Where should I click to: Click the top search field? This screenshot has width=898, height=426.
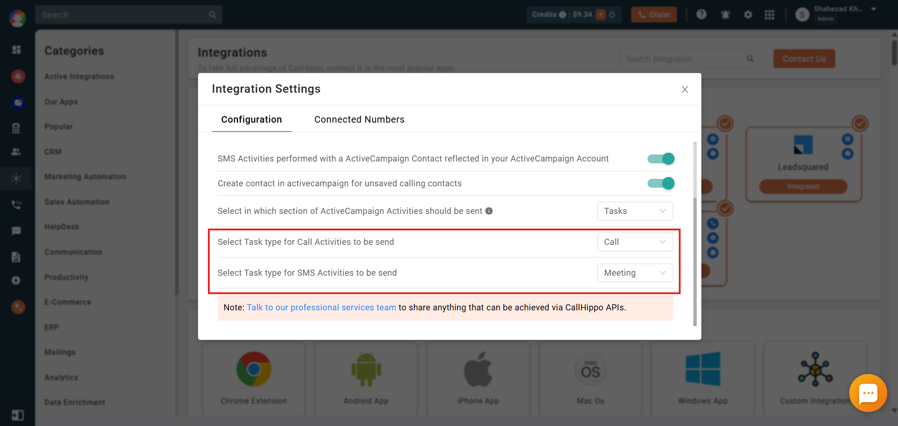(x=129, y=15)
